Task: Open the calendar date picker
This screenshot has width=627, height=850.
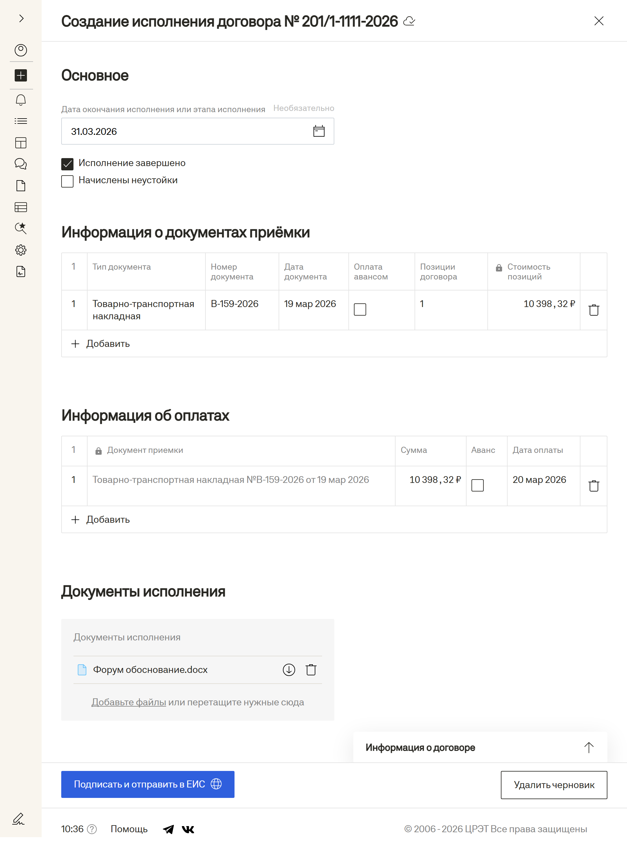Action: (x=319, y=131)
